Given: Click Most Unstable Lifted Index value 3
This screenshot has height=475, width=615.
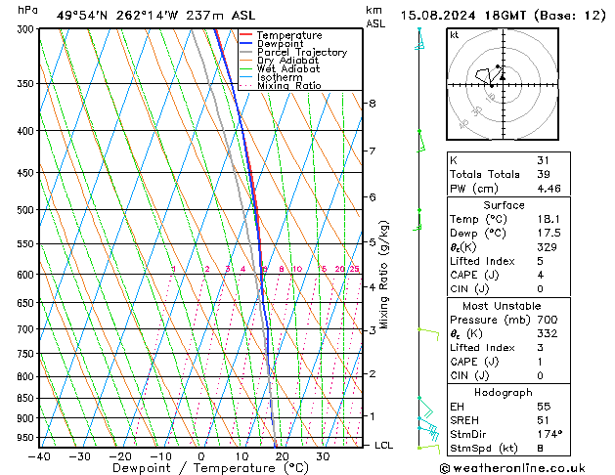Looking at the screenshot, I should [x=540, y=348].
